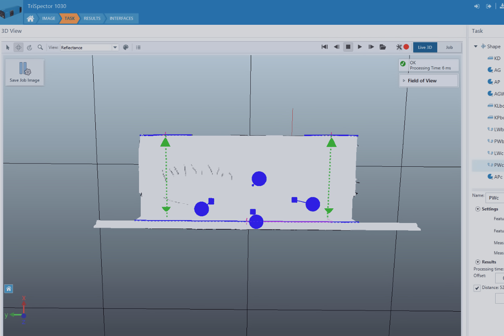Image resolution: width=504 pixels, height=336 pixels.
Task: Collapse the Shape tree node
Action: pos(476,47)
